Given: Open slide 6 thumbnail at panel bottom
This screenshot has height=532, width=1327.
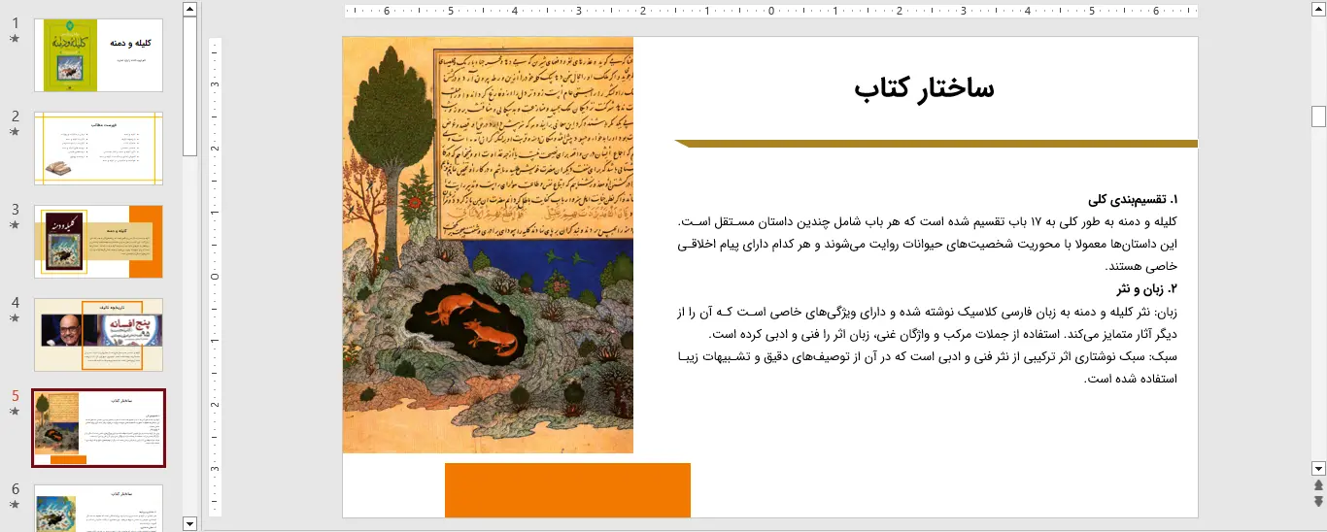Looking at the screenshot, I should coord(98,508).
